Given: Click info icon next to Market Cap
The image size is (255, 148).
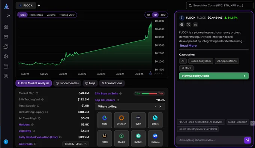Looking at the screenshot, I should pyautogui.click(x=37, y=93).
